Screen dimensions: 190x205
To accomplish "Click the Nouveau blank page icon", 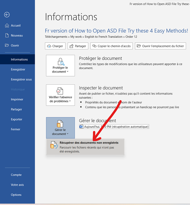I will [x=7, y=35].
